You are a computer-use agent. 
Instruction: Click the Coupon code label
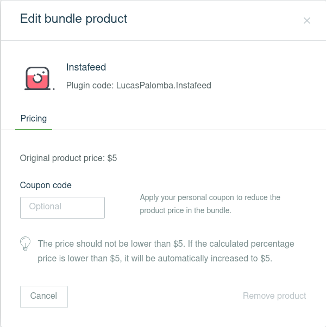[x=46, y=185]
